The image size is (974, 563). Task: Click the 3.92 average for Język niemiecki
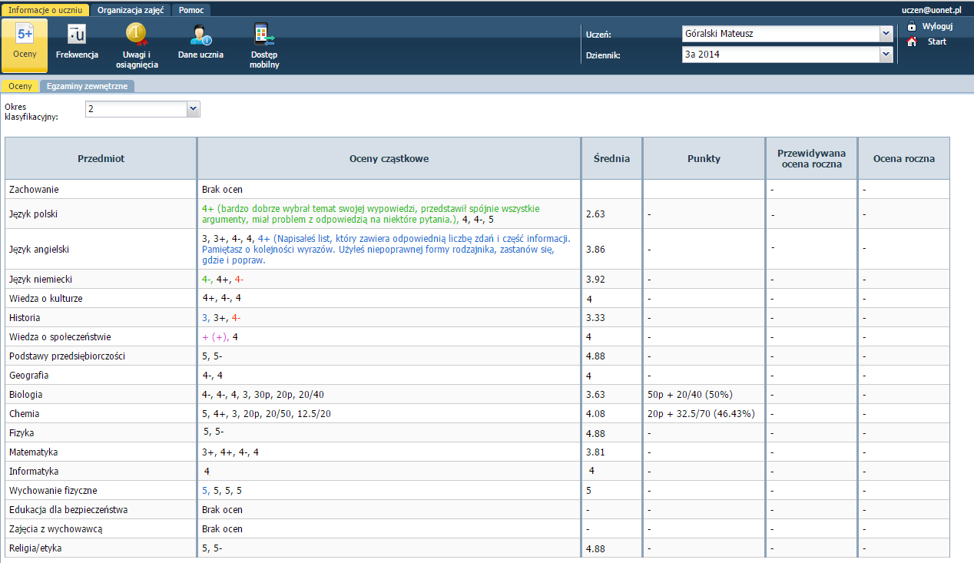point(595,280)
